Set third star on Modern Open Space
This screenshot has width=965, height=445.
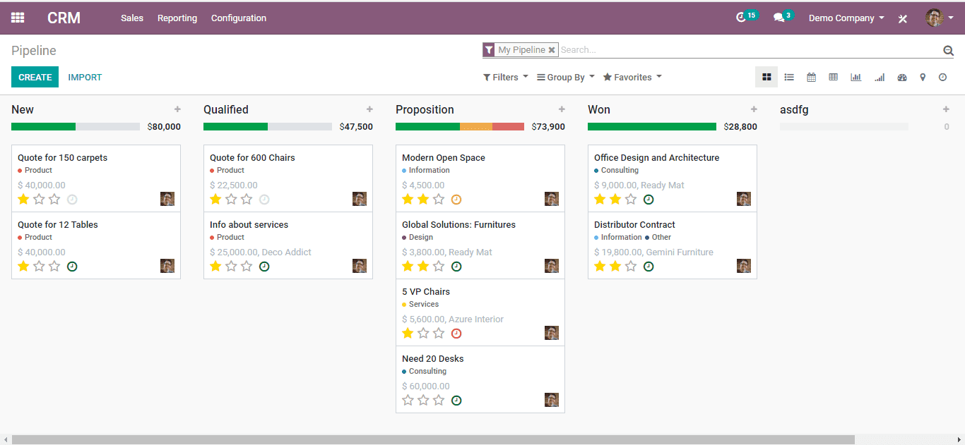(x=439, y=200)
